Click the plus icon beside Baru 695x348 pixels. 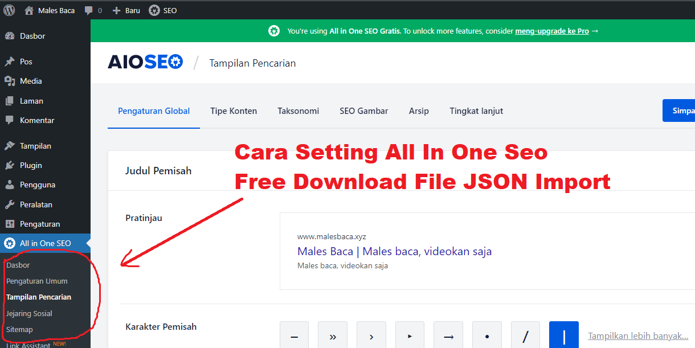pos(116,10)
